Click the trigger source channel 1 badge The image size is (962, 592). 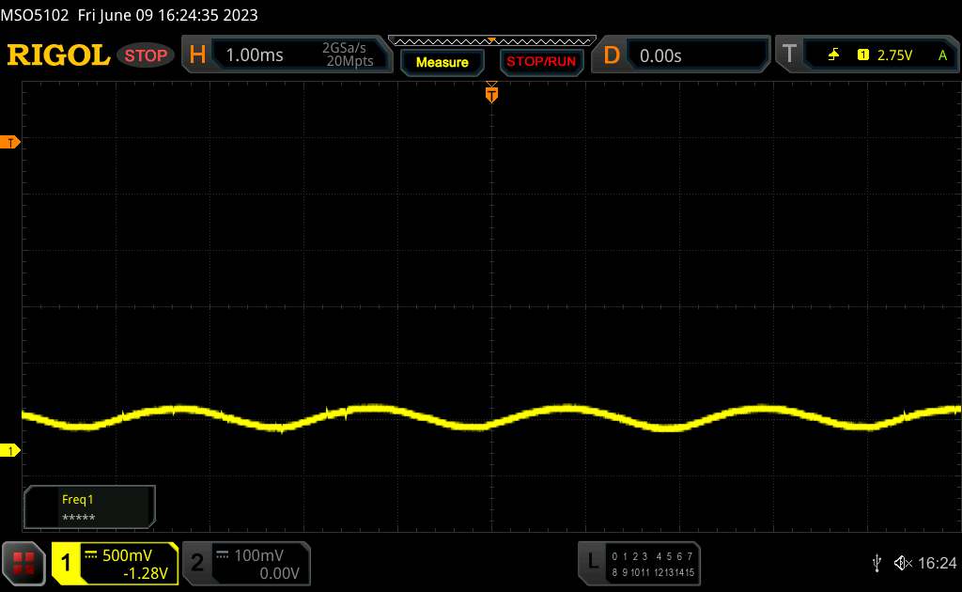click(x=862, y=55)
